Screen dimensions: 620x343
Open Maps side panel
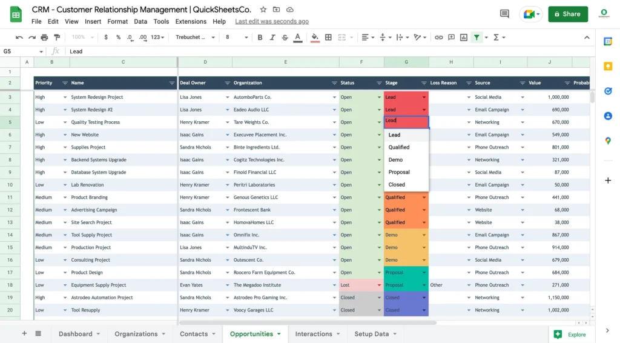pyautogui.click(x=608, y=141)
